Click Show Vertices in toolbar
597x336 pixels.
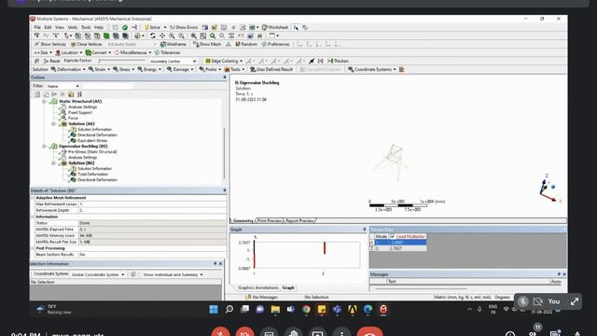click(50, 44)
